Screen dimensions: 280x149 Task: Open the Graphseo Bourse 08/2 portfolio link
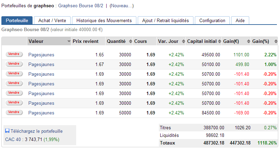pyautogui.click(x=80, y=6)
